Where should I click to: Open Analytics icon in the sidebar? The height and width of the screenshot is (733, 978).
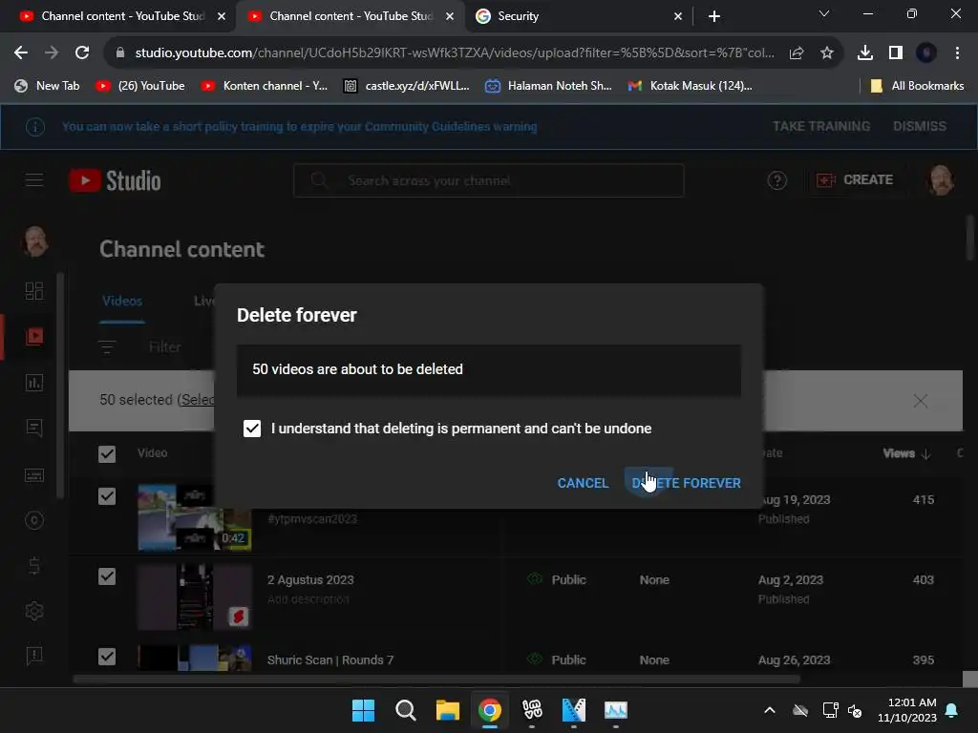pos(34,383)
